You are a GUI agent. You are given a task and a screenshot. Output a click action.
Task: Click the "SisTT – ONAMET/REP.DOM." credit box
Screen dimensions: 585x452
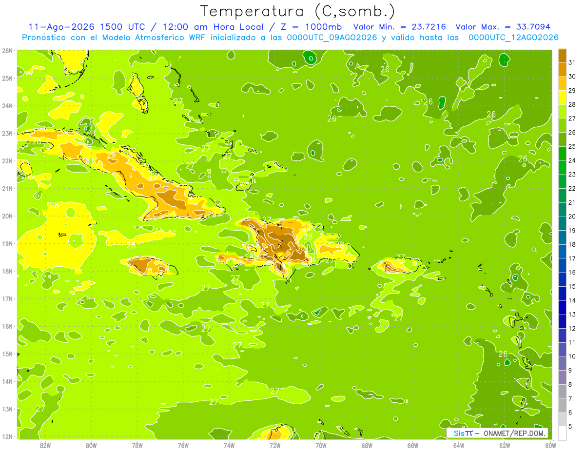[498, 433]
